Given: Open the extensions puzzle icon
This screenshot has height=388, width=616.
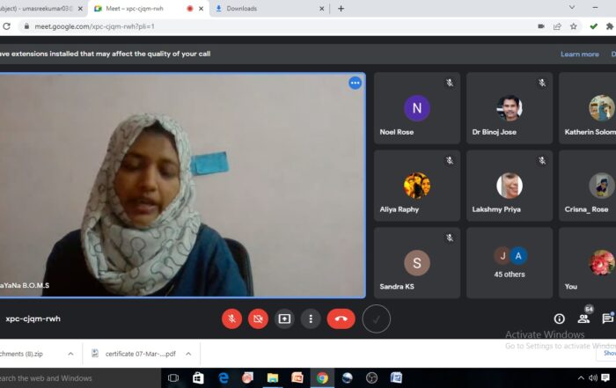Looking at the screenshot, I should pyautogui.click(x=609, y=26).
